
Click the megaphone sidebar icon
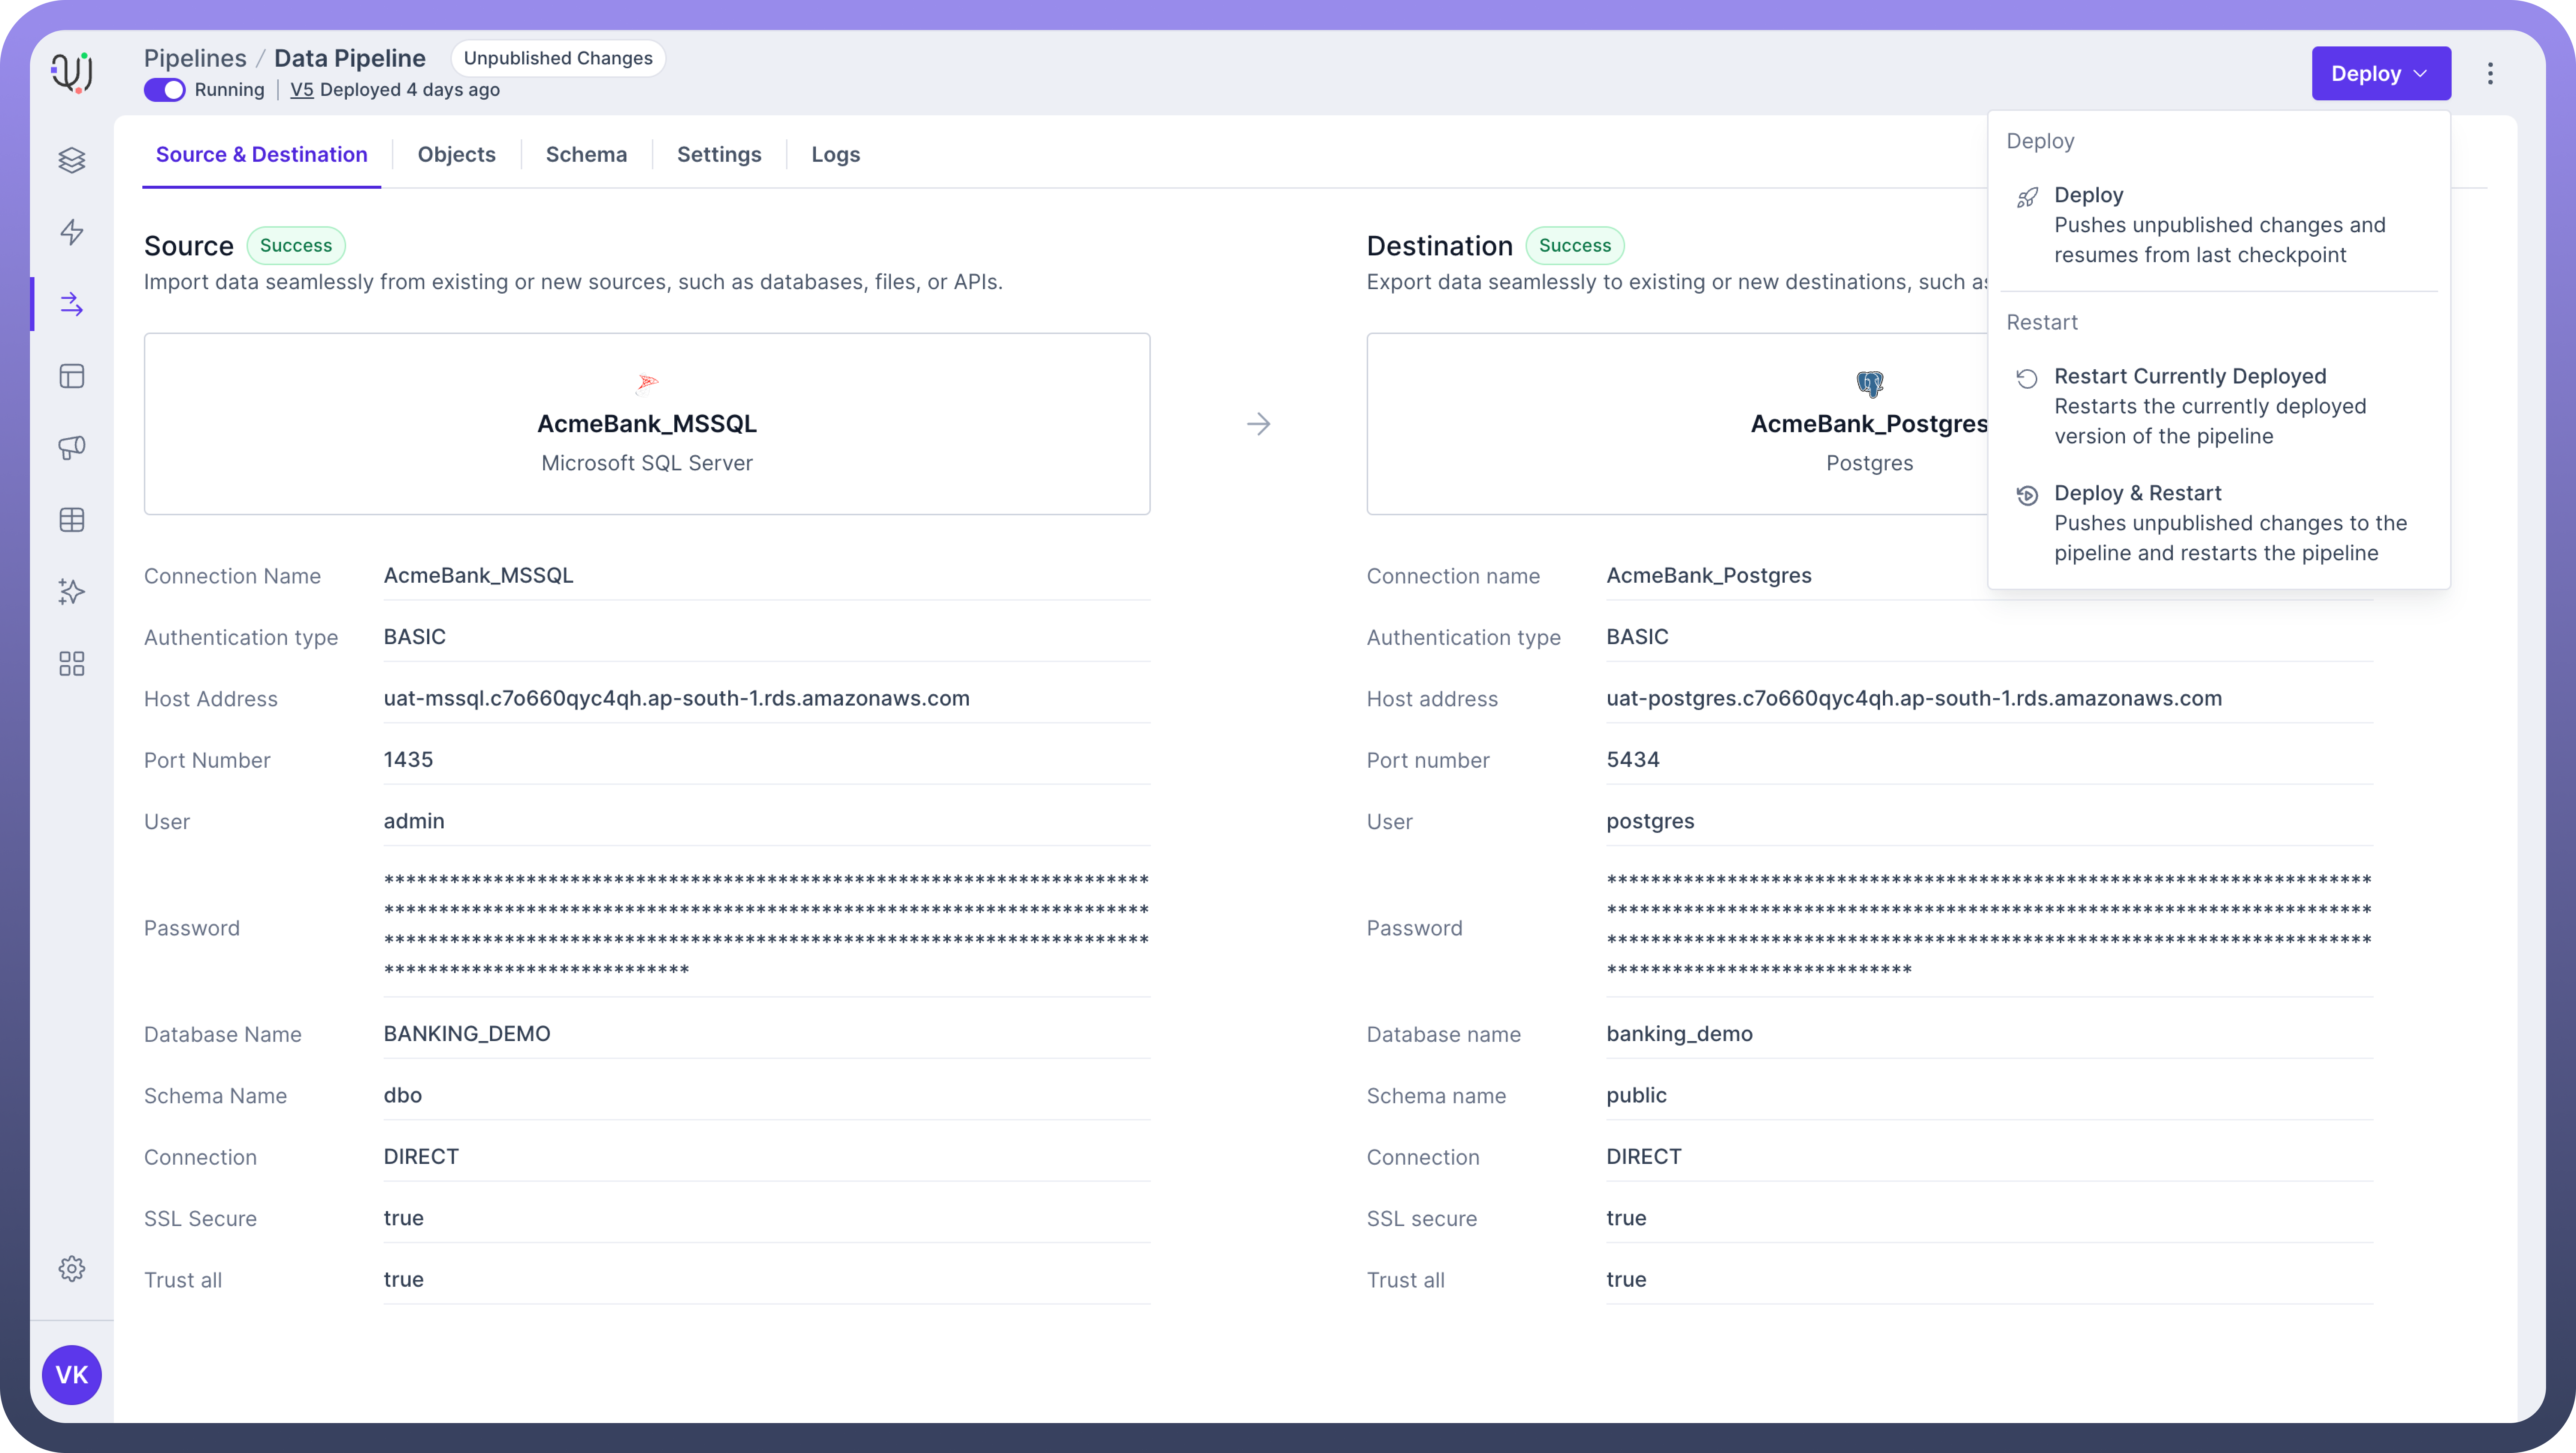[72, 448]
